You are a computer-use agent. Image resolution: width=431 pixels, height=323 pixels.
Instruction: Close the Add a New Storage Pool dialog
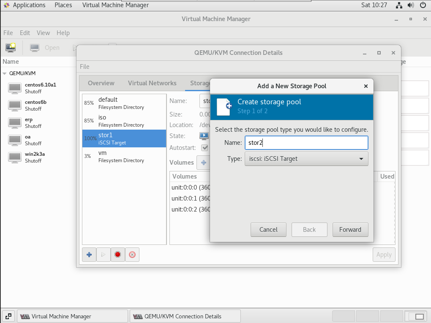tap(366, 86)
